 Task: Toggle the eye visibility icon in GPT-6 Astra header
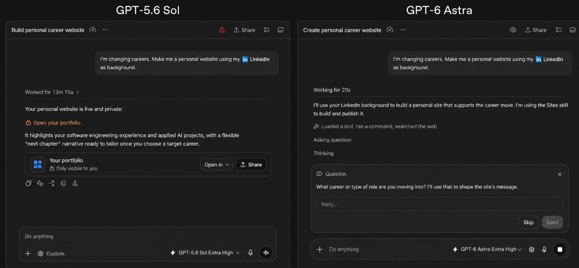(x=513, y=30)
